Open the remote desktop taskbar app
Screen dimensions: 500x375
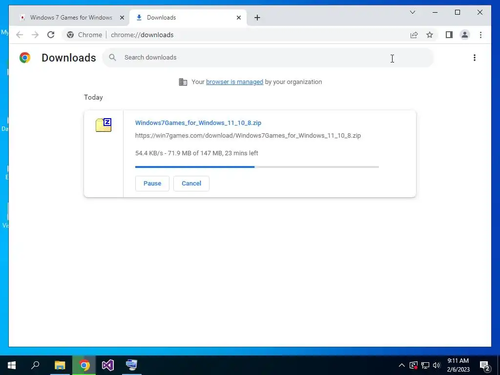pyautogui.click(x=131, y=365)
